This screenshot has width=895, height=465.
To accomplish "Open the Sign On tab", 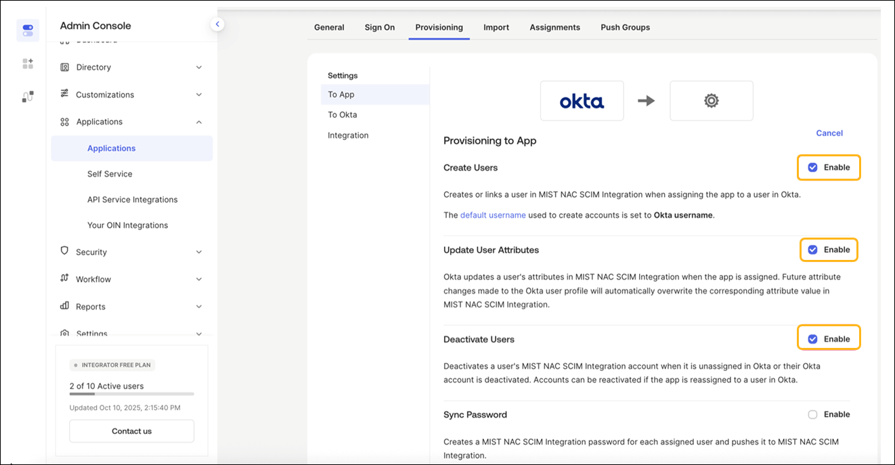I will [380, 28].
